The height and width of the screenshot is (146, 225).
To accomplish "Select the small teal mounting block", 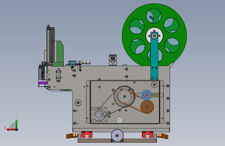I will [x=72, y=63].
